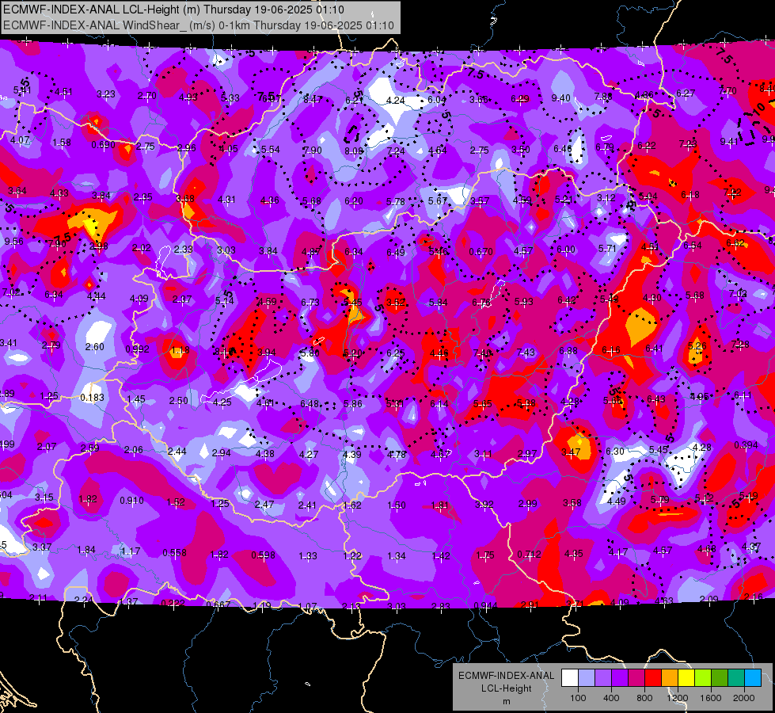Pick the sky blue legend swatch above 2000
Image resolution: width=775 pixels, height=713 pixels.
(753, 677)
